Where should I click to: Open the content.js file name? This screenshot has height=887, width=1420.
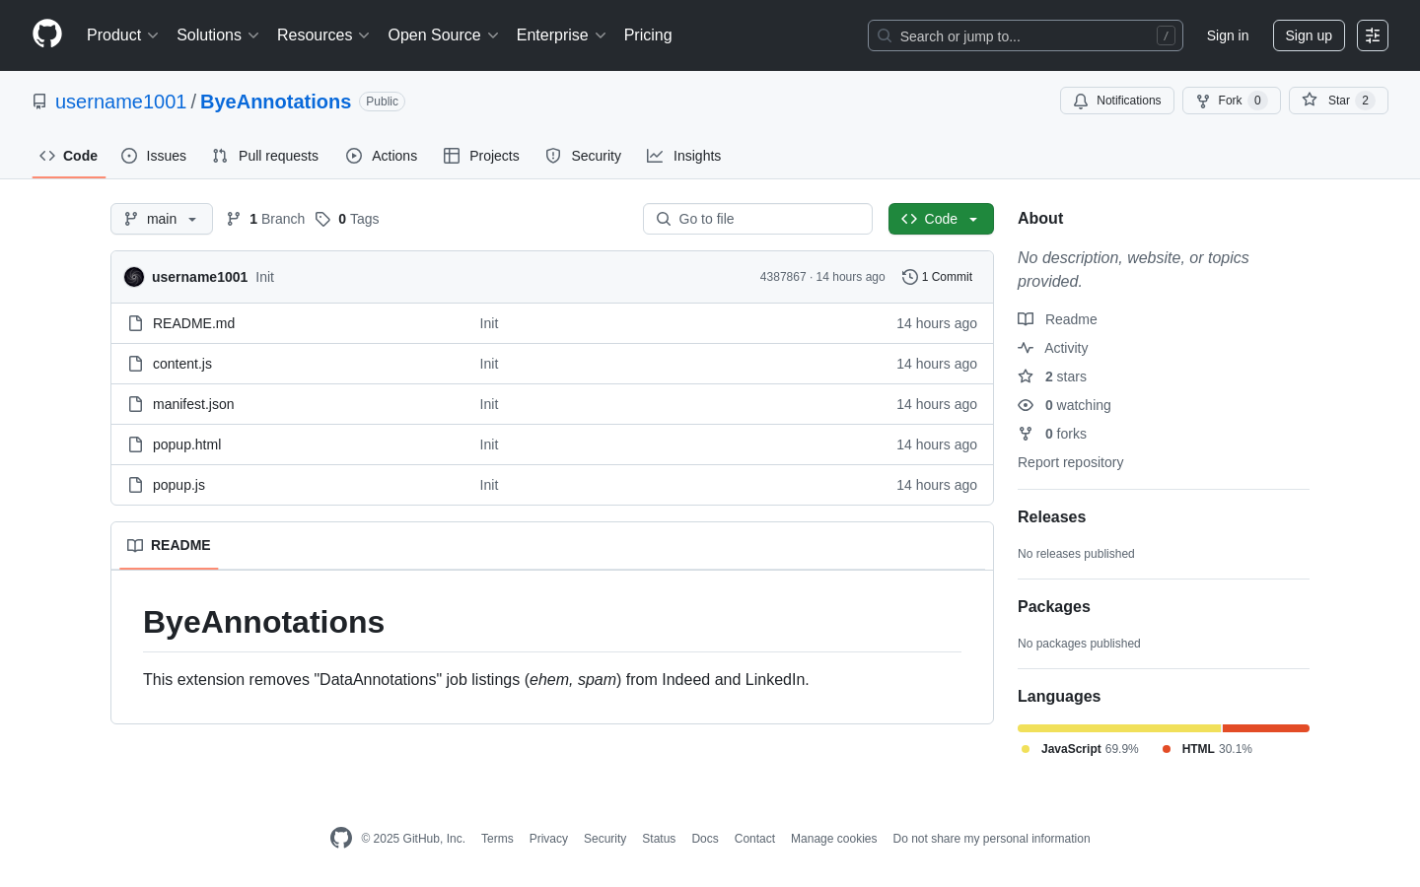point(182,364)
